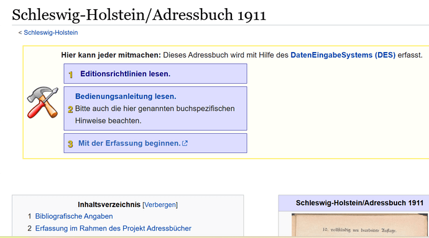Click the 'Hinweise beachten.' text
Image resolution: width=429 pixels, height=238 pixels.
[x=108, y=121]
